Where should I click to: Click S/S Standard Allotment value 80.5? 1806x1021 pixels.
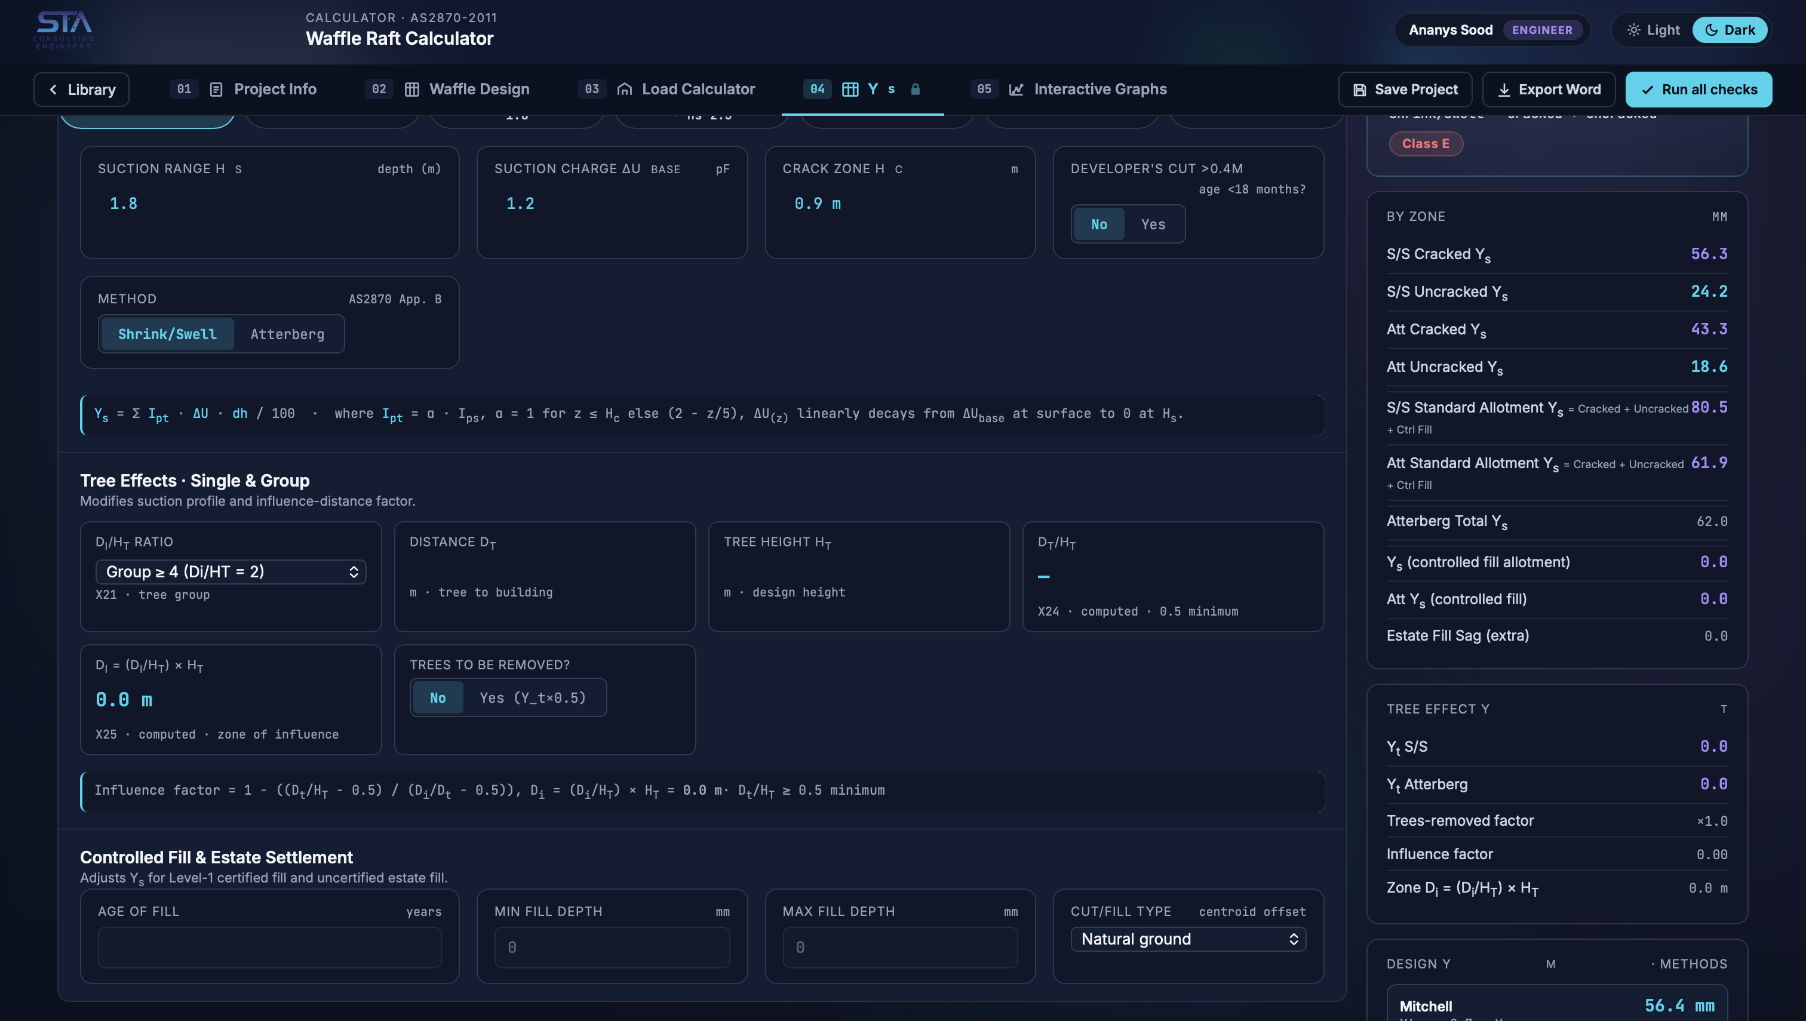coord(1709,407)
